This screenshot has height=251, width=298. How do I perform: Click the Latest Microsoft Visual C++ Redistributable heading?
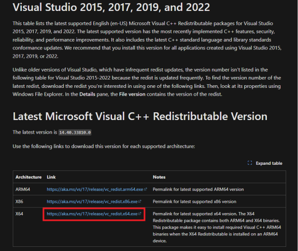click(140, 116)
